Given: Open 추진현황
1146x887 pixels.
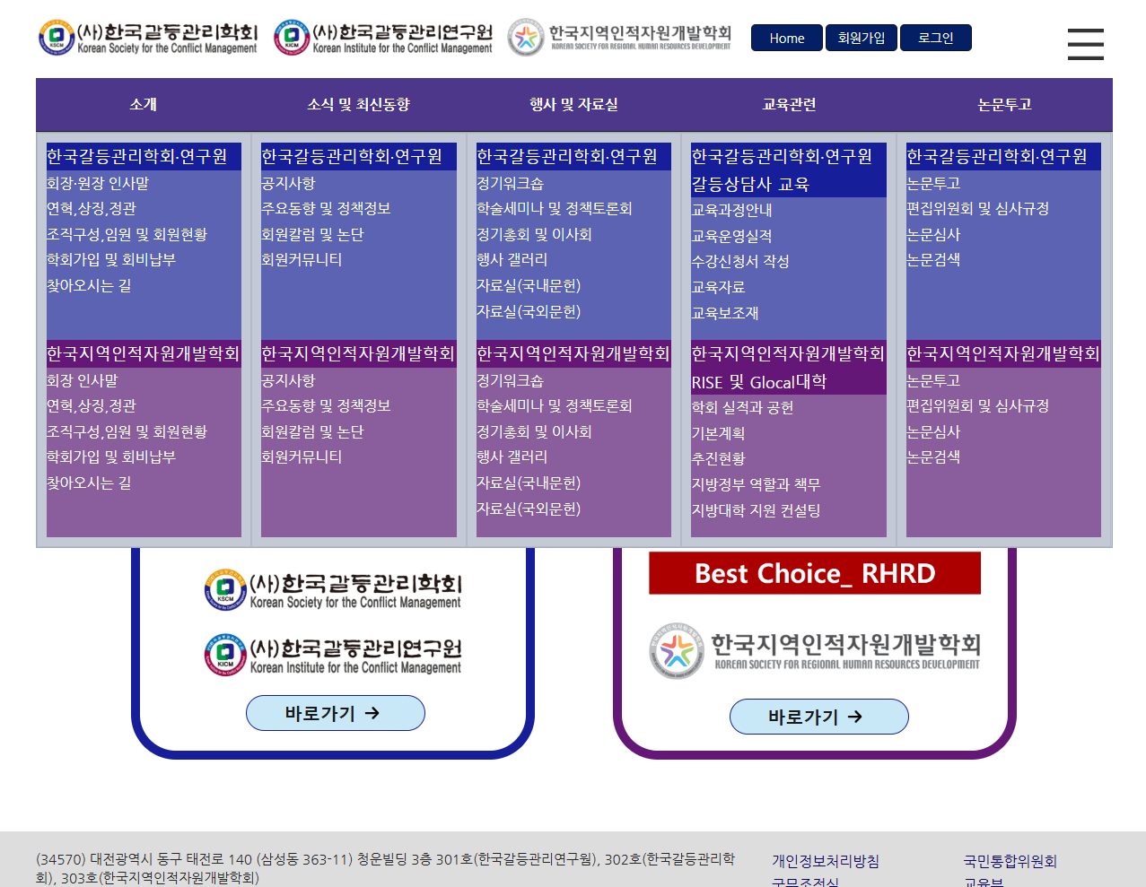Looking at the screenshot, I should coord(718,458).
